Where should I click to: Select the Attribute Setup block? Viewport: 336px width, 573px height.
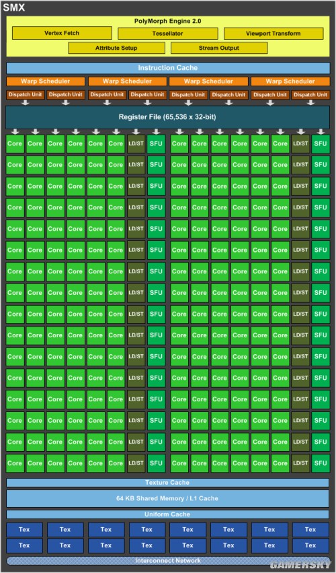[x=116, y=48]
